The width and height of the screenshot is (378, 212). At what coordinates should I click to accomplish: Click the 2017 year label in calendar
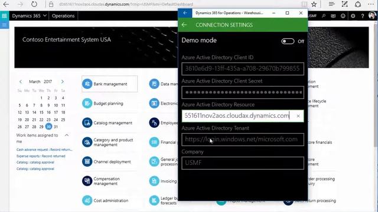tap(48, 82)
